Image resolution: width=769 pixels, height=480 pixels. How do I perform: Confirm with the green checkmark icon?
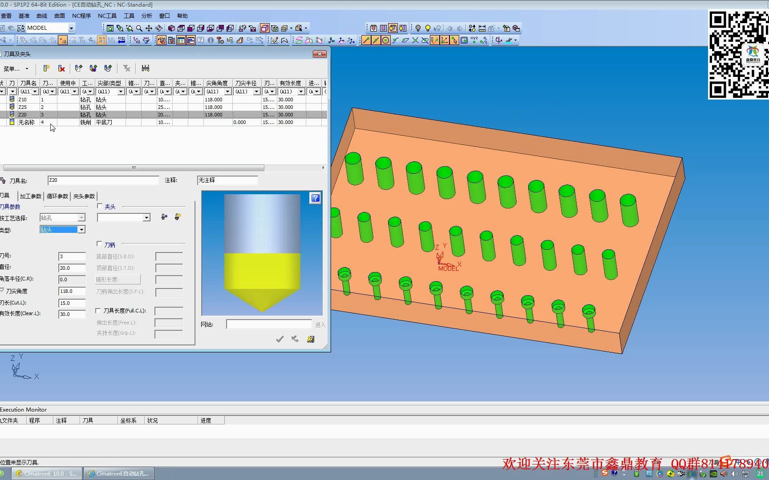coord(280,339)
